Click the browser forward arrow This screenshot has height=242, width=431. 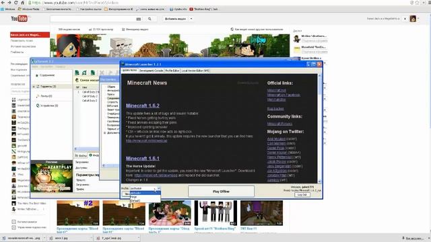pos(9,3)
